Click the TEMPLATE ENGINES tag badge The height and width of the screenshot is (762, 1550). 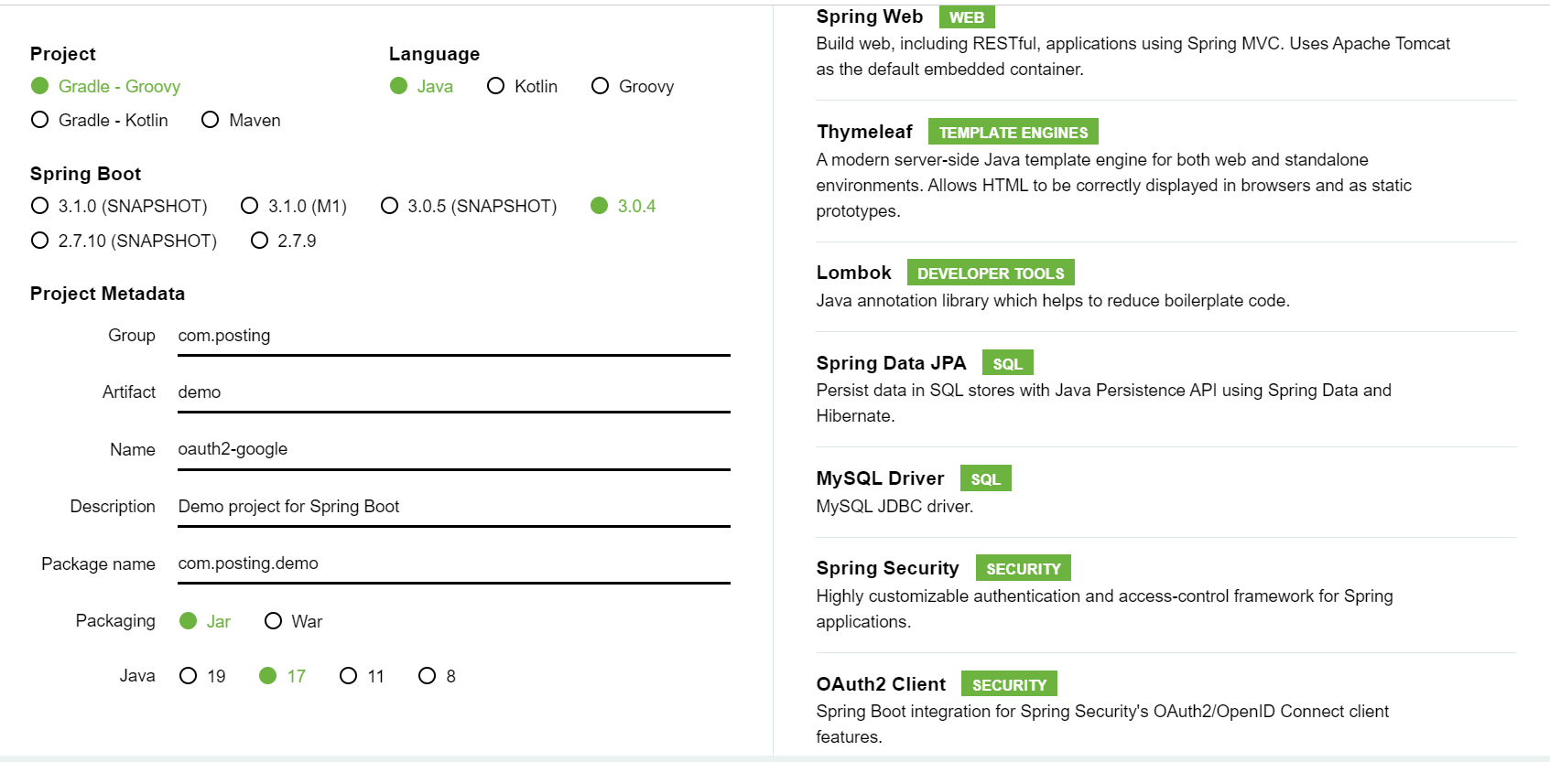click(x=1013, y=132)
